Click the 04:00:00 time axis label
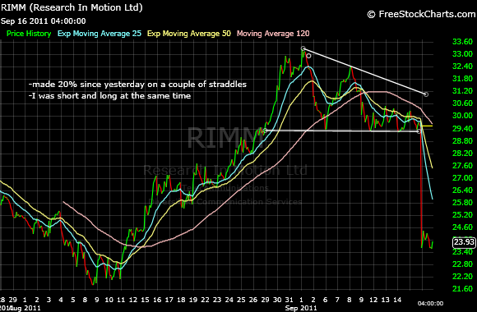This screenshot has width=477, height=312. [430, 303]
